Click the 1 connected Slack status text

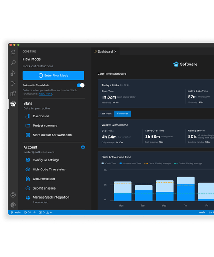tap(41, 202)
